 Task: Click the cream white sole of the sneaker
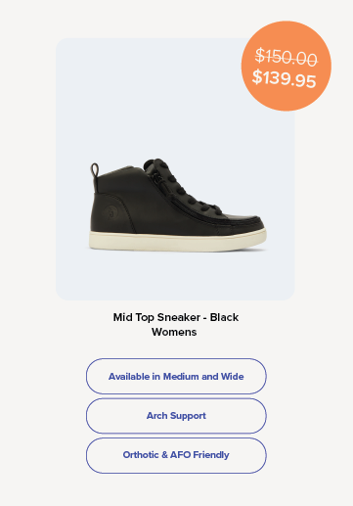tap(178, 241)
